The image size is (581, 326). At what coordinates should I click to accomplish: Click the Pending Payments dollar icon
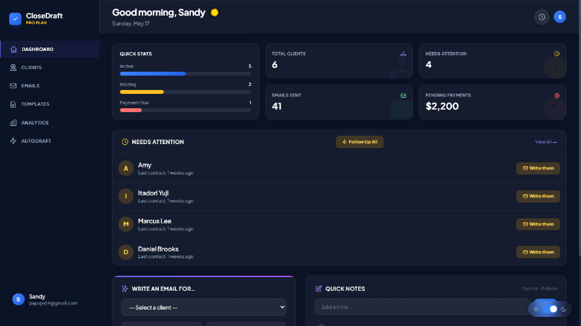pyautogui.click(x=557, y=96)
